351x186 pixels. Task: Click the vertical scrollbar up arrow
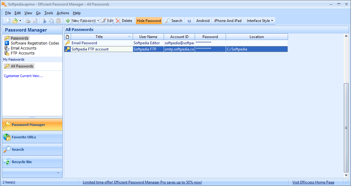346,36
